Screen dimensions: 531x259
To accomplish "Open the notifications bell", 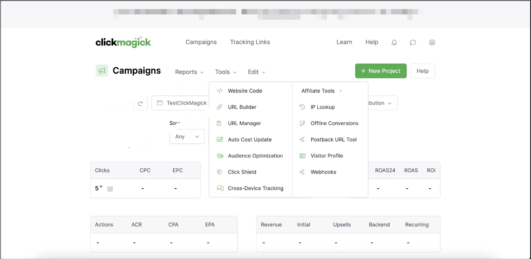I will point(394,42).
